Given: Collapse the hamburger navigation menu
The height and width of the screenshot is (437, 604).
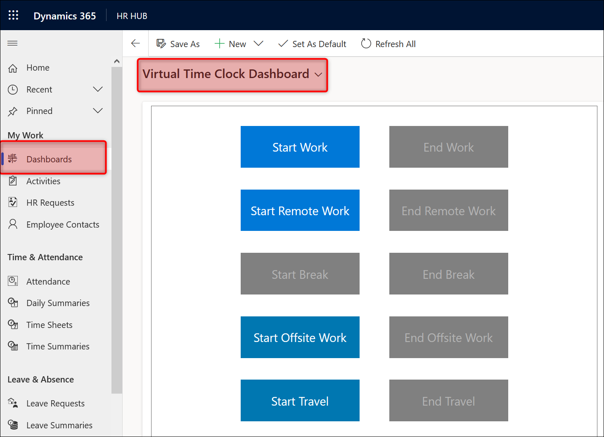Looking at the screenshot, I should tap(12, 43).
